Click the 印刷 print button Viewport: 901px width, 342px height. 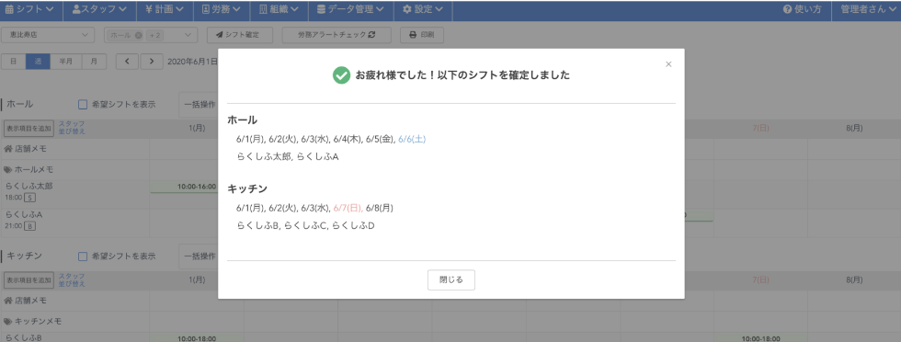pyautogui.click(x=422, y=35)
